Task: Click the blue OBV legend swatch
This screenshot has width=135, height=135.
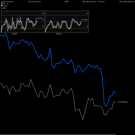Action: (2, 8)
